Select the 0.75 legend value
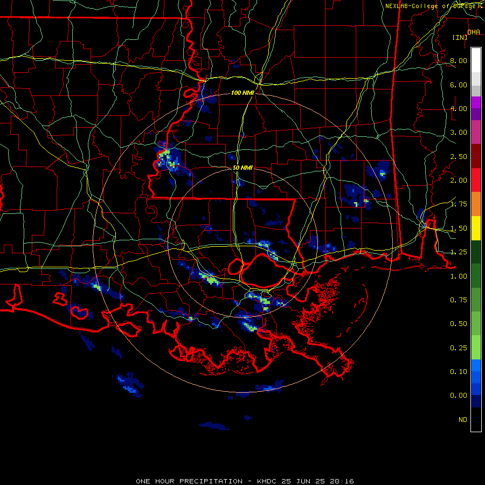The width and height of the screenshot is (485, 485). coord(459,300)
